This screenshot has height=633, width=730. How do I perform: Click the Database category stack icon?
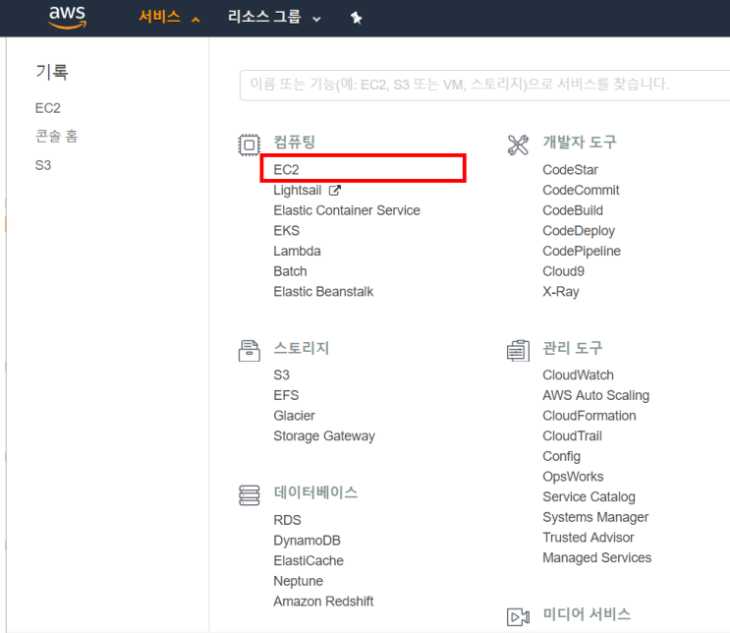(250, 495)
